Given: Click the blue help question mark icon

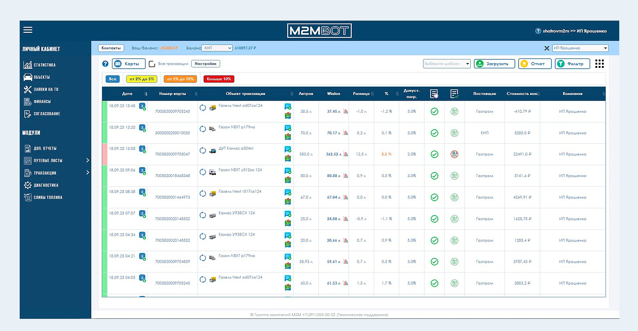Looking at the screenshot, I should [105, 64].
